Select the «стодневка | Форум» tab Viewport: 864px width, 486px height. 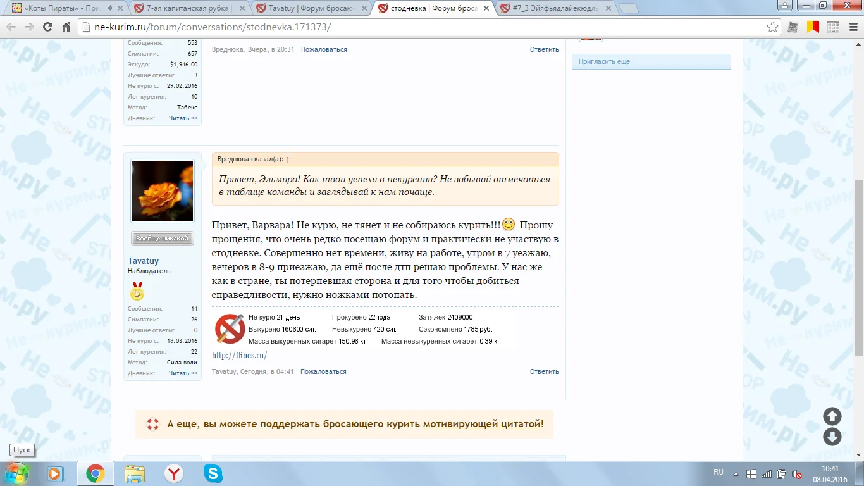click(x=433, y=8)
